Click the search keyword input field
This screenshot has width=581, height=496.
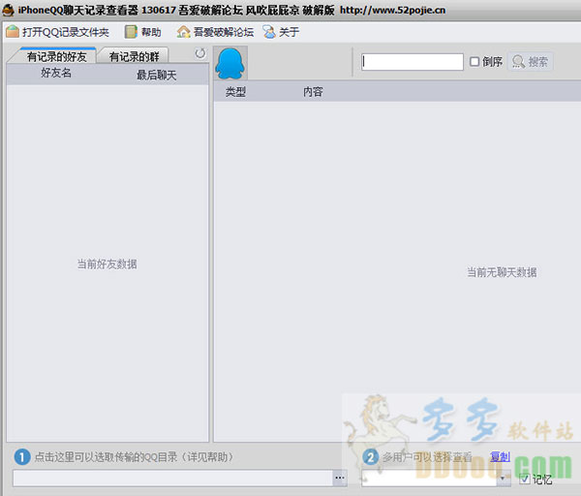tap(413, 62)
